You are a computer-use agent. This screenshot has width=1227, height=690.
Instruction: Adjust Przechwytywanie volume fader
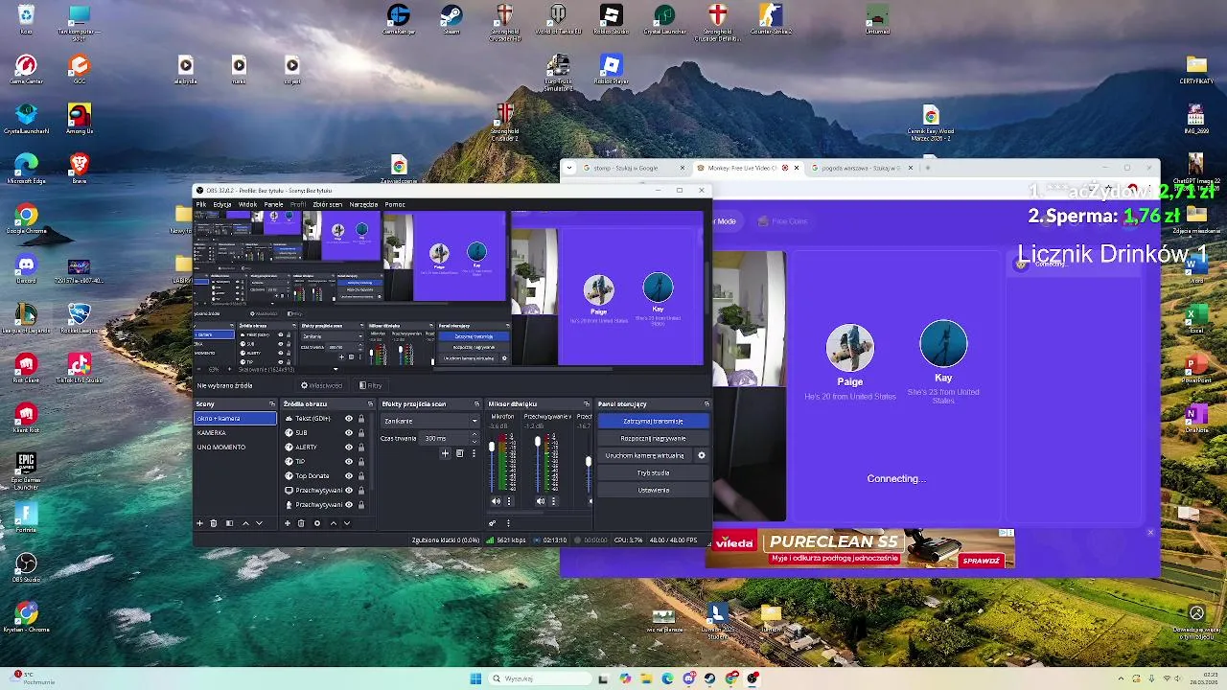pos(538,441)
